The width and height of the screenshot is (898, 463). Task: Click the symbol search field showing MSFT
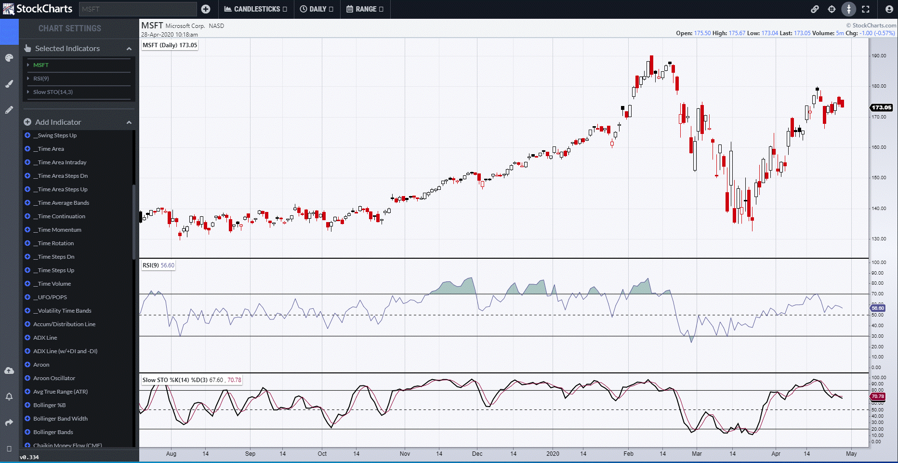[x=137, y=9]
